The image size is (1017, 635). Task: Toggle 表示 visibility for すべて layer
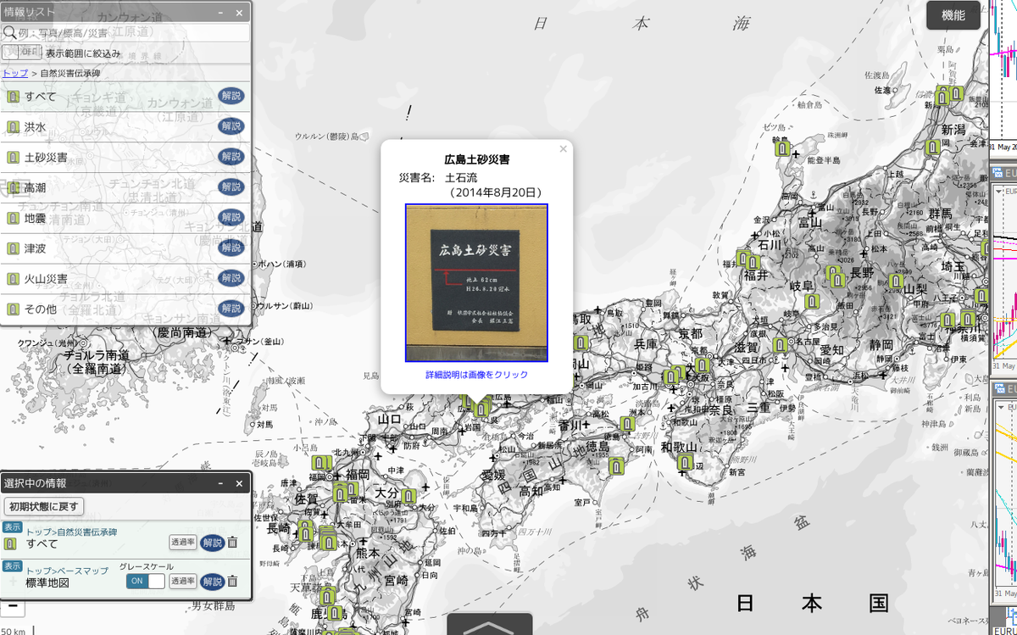click(x=12, y=526)
